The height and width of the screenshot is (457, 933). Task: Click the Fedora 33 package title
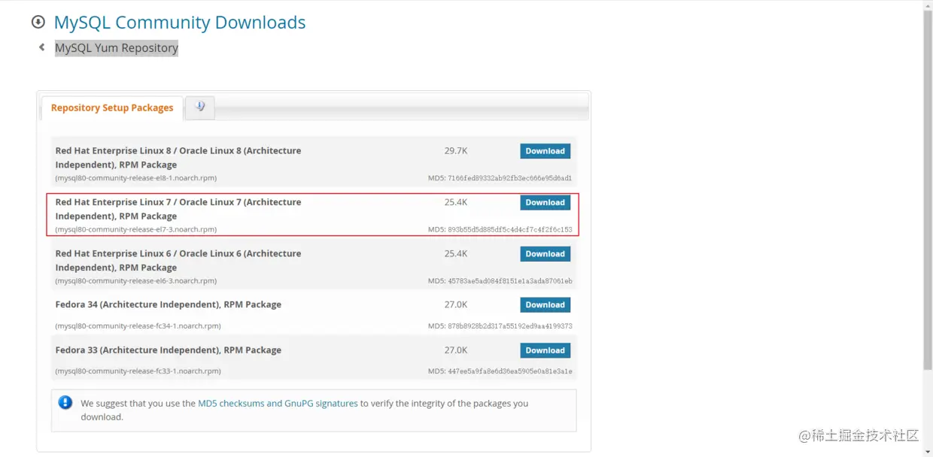169,350
